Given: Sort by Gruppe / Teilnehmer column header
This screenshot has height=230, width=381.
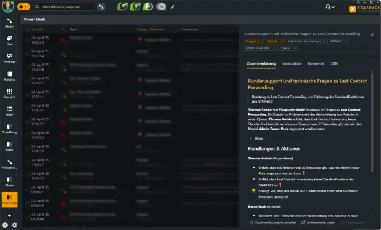Looking at the screenshot, I should pos(151,29).
